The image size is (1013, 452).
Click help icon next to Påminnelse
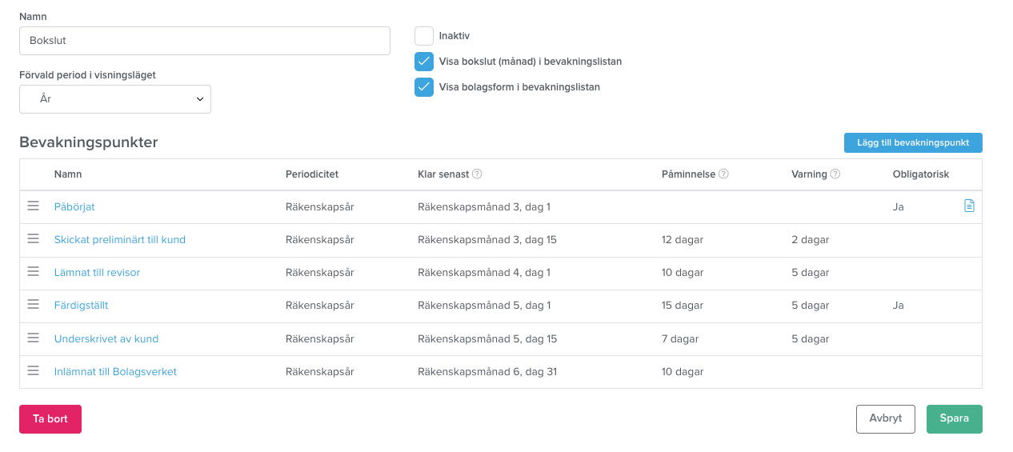pos(723,174)
